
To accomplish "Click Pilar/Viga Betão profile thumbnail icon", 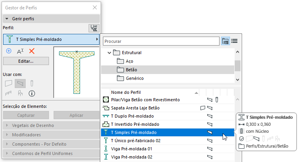I will coord(106,99).
